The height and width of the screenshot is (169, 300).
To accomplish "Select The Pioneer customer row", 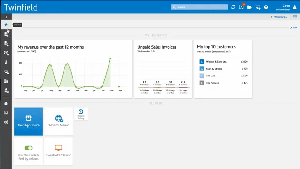I will point(223,83).
